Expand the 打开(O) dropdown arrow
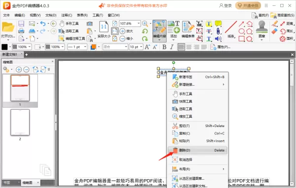 coord(8,40)
